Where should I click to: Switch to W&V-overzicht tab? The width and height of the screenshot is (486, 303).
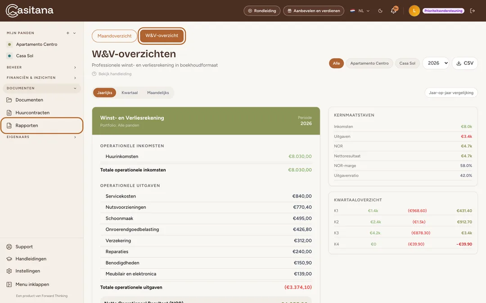(162, 35)
